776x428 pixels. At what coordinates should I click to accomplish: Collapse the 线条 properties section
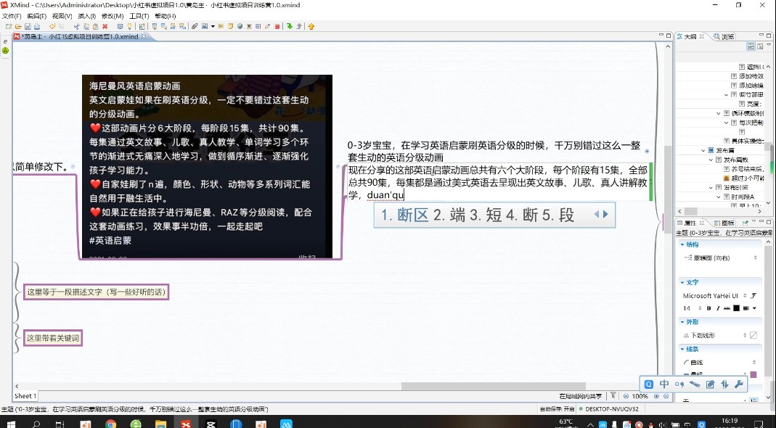682,350
